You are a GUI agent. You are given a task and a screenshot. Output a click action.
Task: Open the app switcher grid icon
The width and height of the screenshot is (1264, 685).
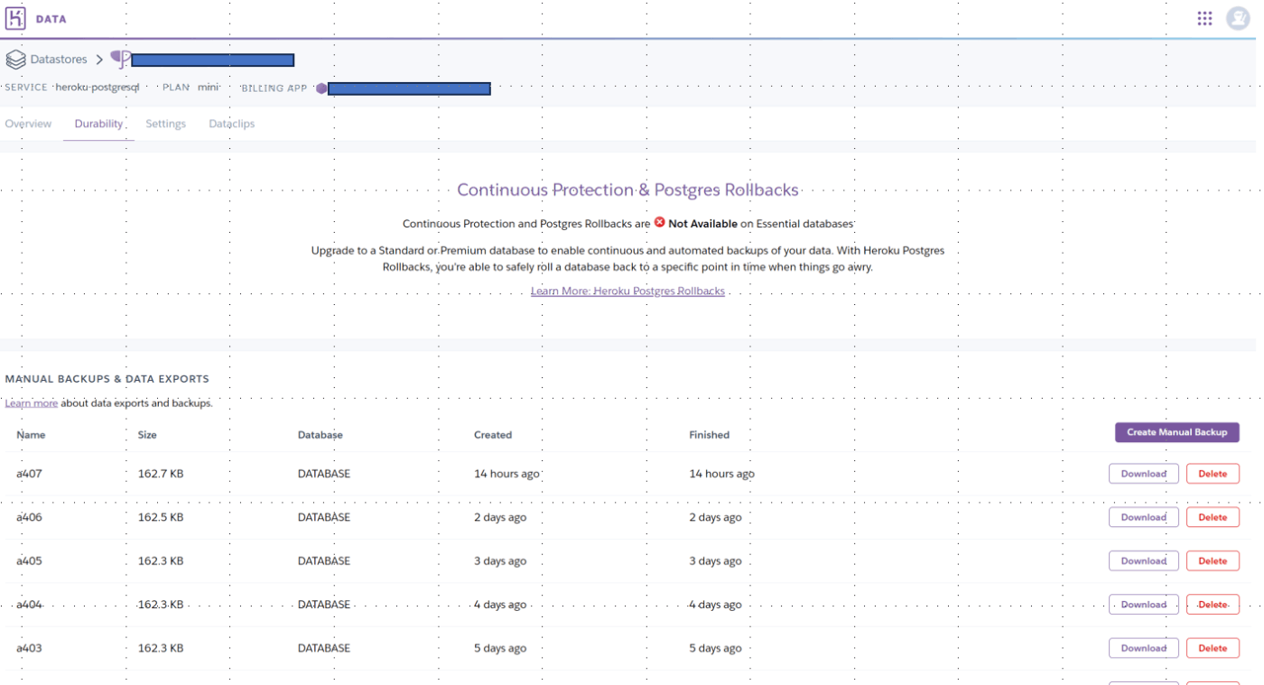click(1204, 18)
